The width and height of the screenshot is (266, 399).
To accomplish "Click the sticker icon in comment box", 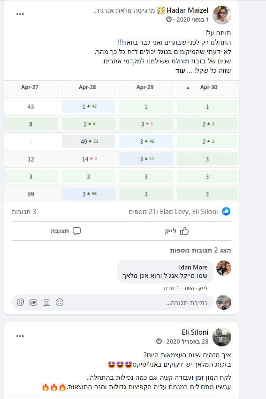I will pos(20,302).
